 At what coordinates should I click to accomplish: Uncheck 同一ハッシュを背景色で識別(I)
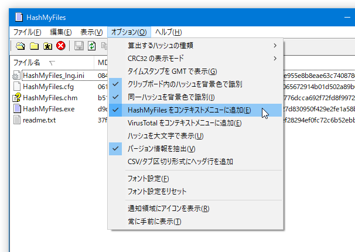pos(196,97)
